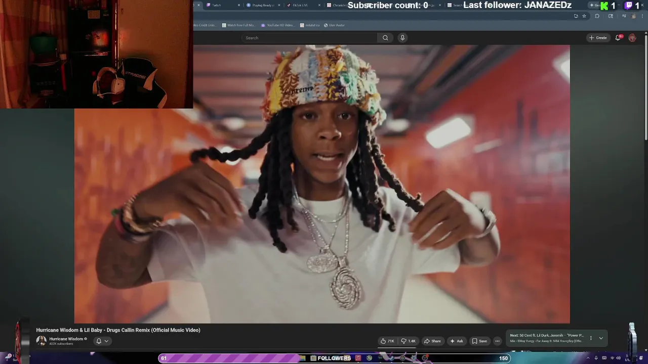648x364 pixels.
Task: Show hidden system tray icons chevron
Action: point(588,358)
